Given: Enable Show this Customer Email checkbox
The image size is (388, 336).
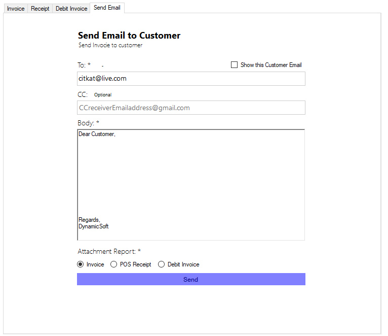Looking at the screenshot, I should pos(234,65).
